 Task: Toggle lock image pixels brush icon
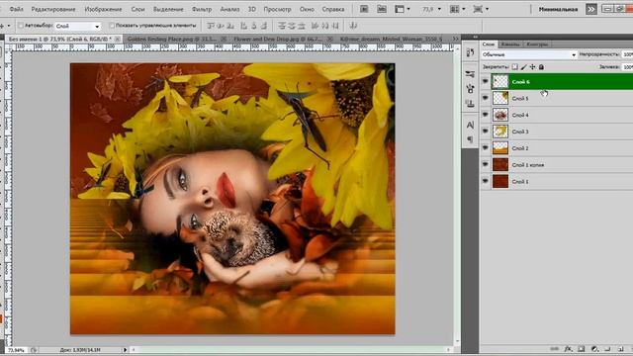523,67
